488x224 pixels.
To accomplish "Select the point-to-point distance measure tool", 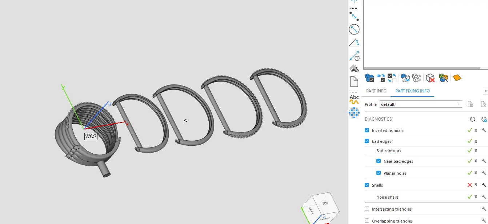I will [354, 16].
